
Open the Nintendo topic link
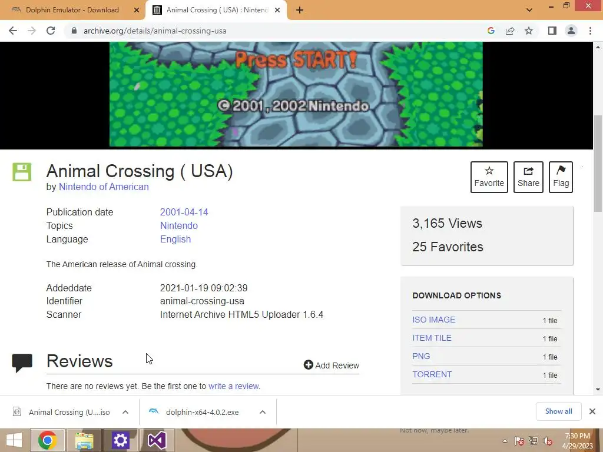point(179,225)
